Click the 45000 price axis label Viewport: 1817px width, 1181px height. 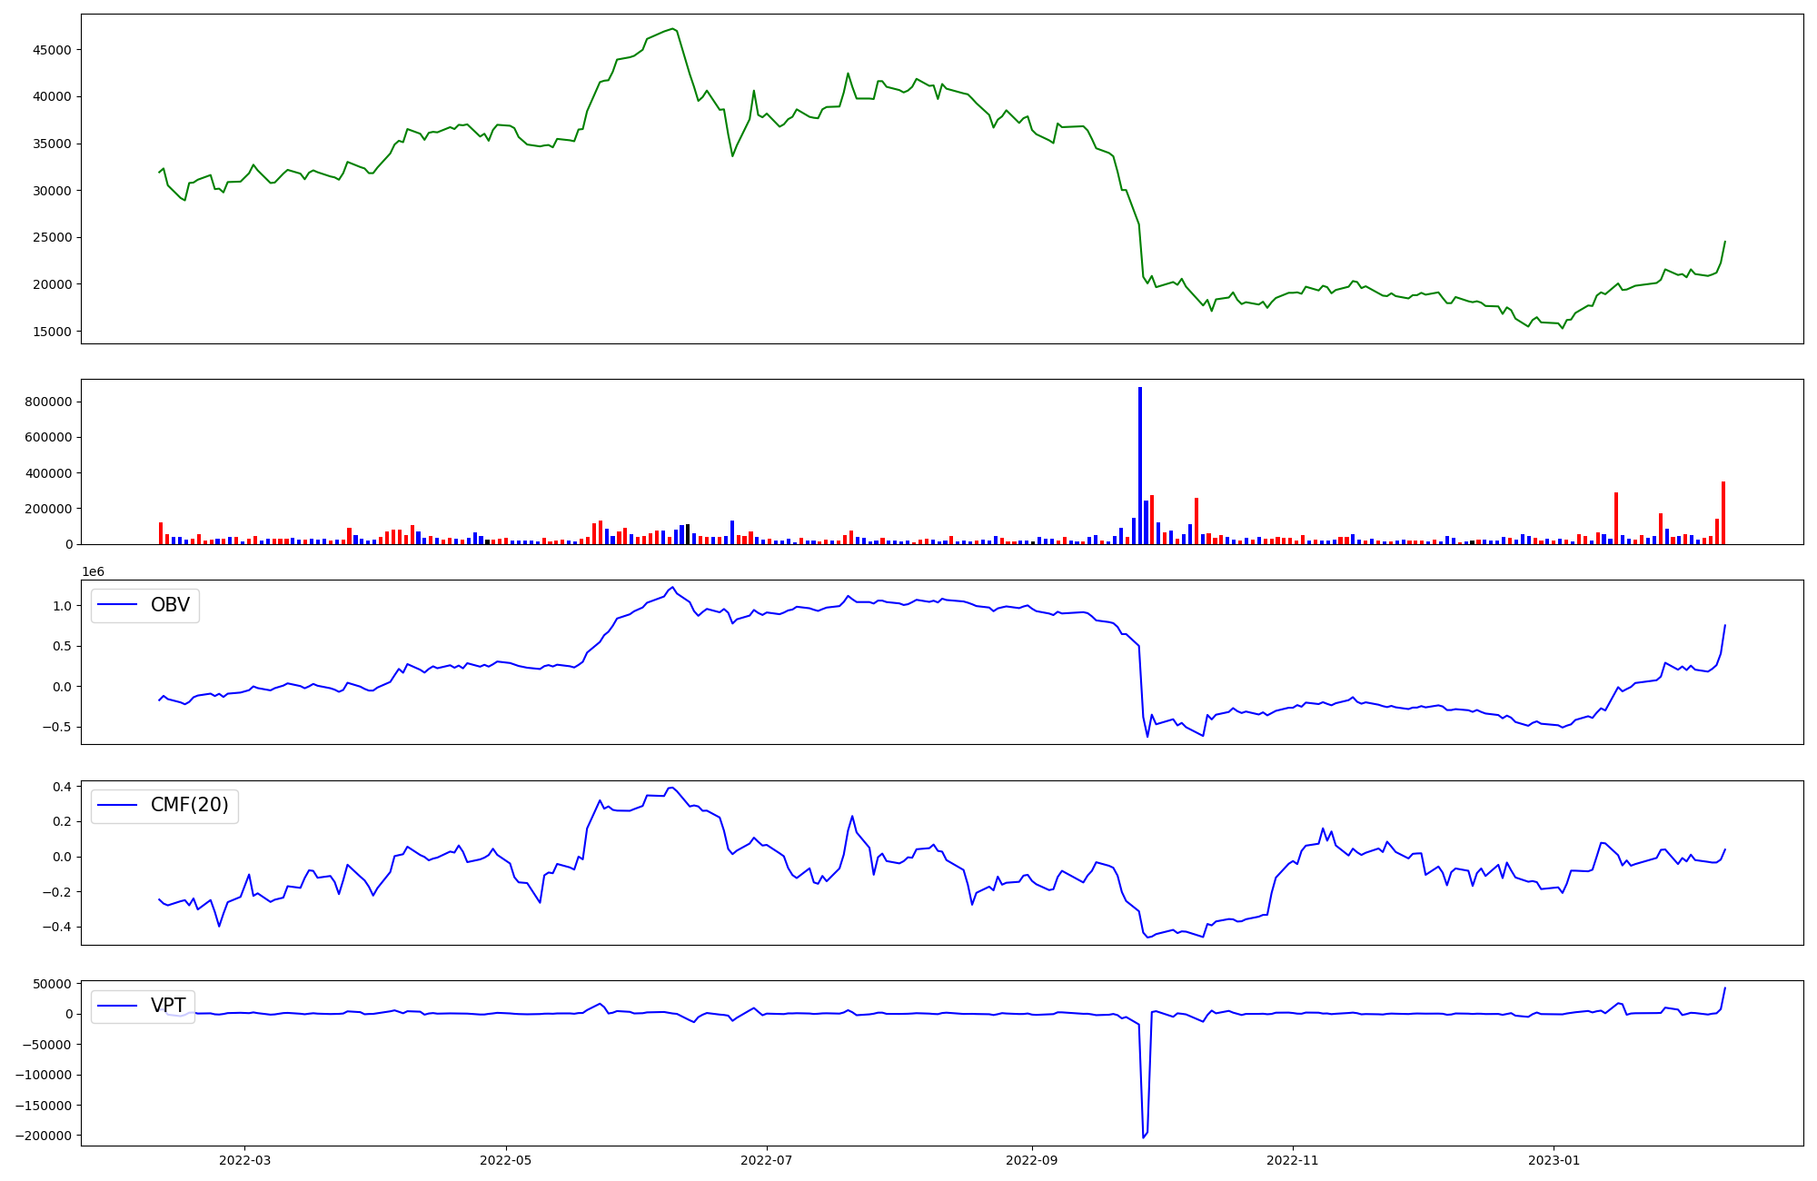[52, 50]
